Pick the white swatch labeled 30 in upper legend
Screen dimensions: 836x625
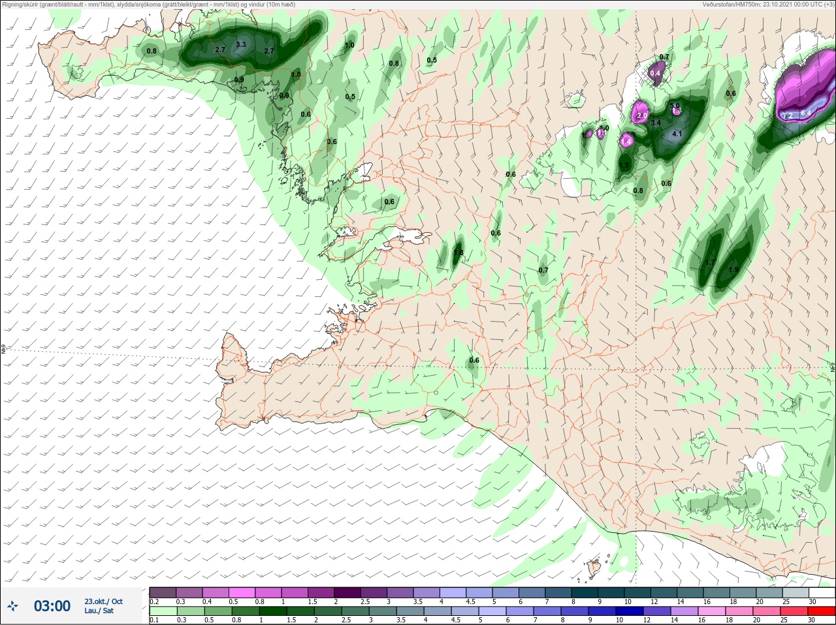(822, 592)
